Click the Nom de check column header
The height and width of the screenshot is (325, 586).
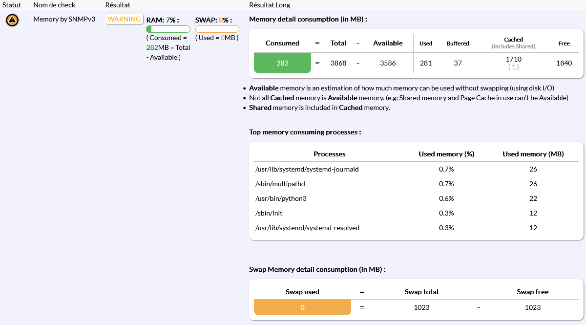point(54,5)
